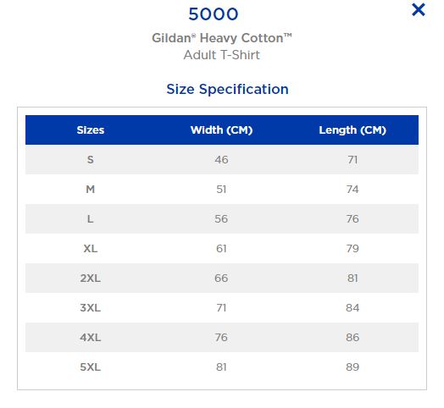Select the M size row label
The image size is (444, 408).
[91, 190]
